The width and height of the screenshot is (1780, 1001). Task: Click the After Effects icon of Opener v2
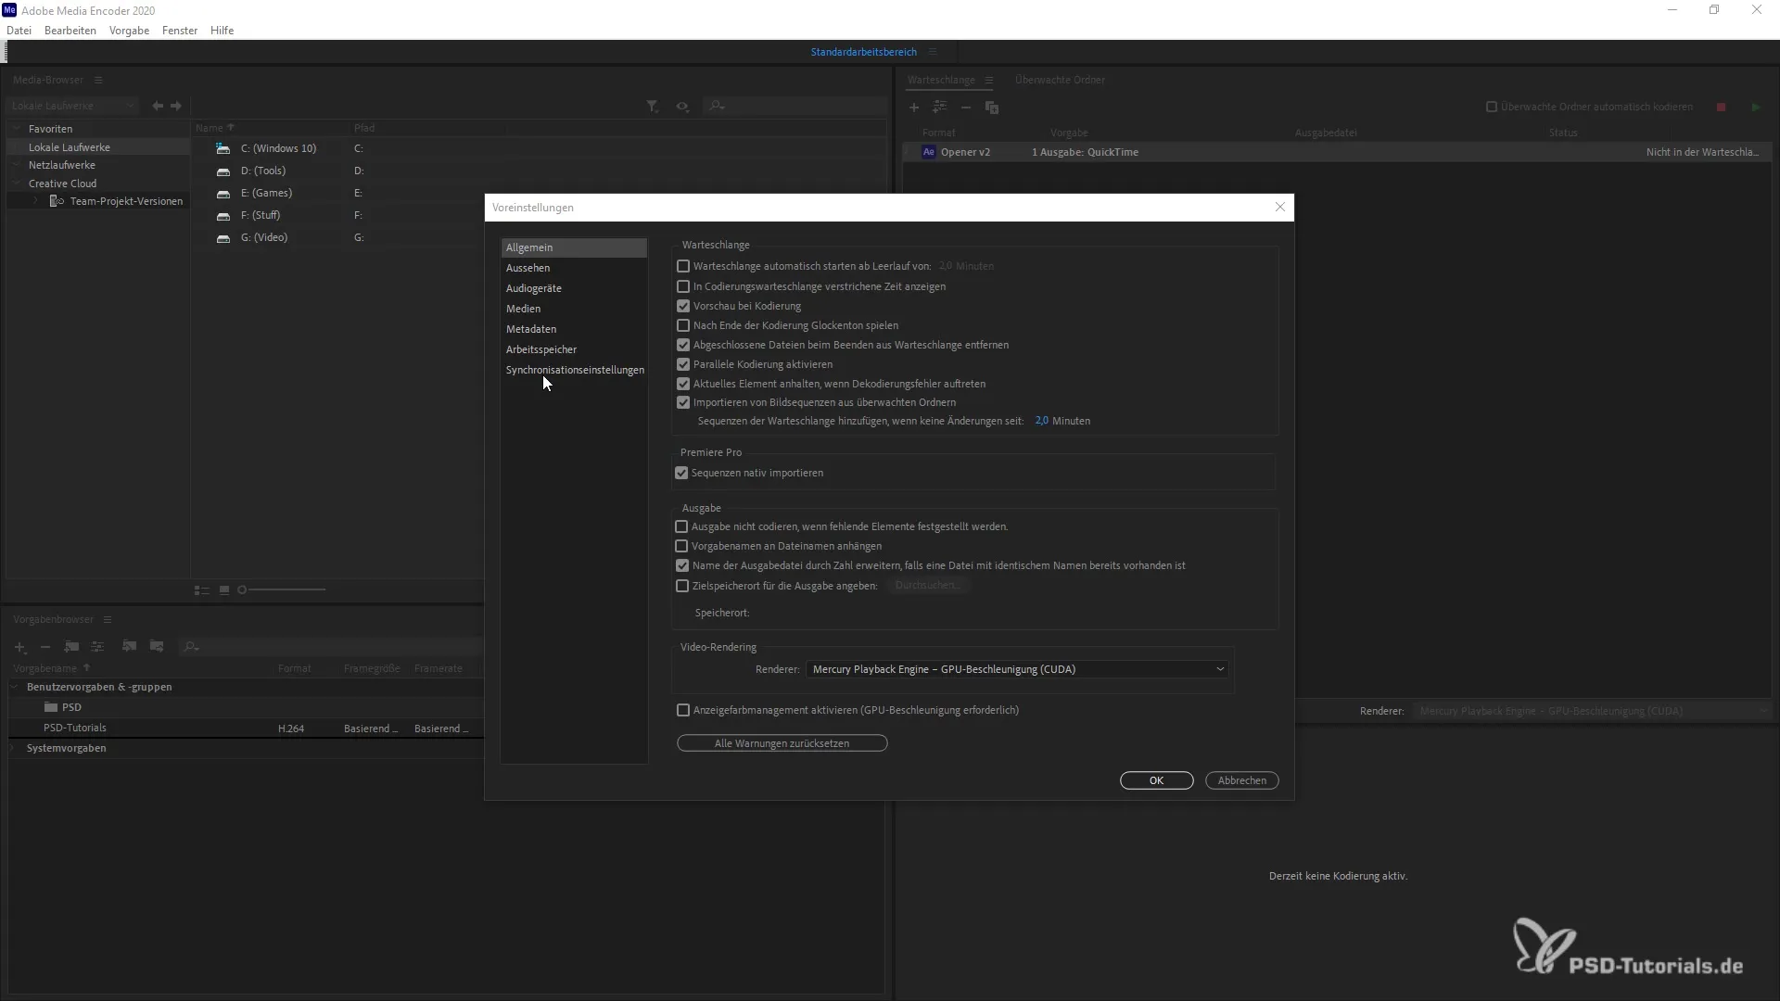point(929,152)
